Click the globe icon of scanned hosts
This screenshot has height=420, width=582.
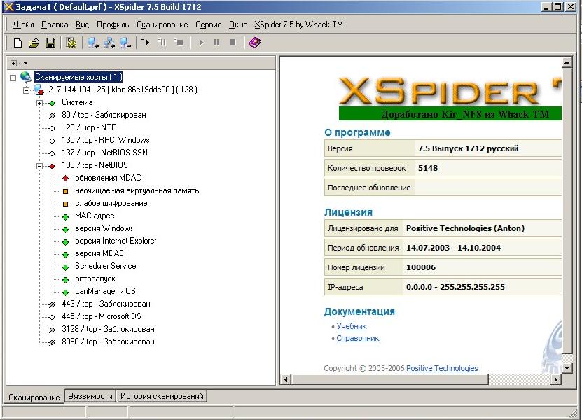point(25,77)
